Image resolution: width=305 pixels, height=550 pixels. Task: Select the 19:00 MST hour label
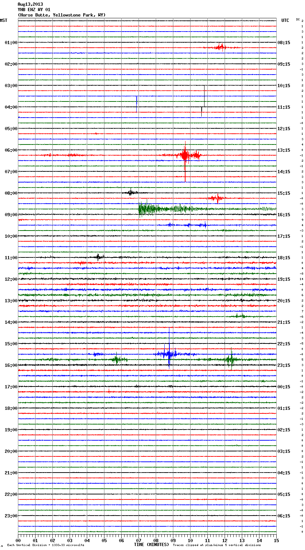pos(11,430)
